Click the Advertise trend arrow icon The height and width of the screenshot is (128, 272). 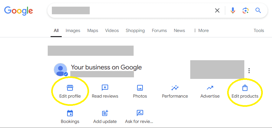coord(210,88)
